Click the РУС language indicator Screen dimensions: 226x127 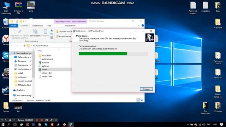tap(209, 125)
